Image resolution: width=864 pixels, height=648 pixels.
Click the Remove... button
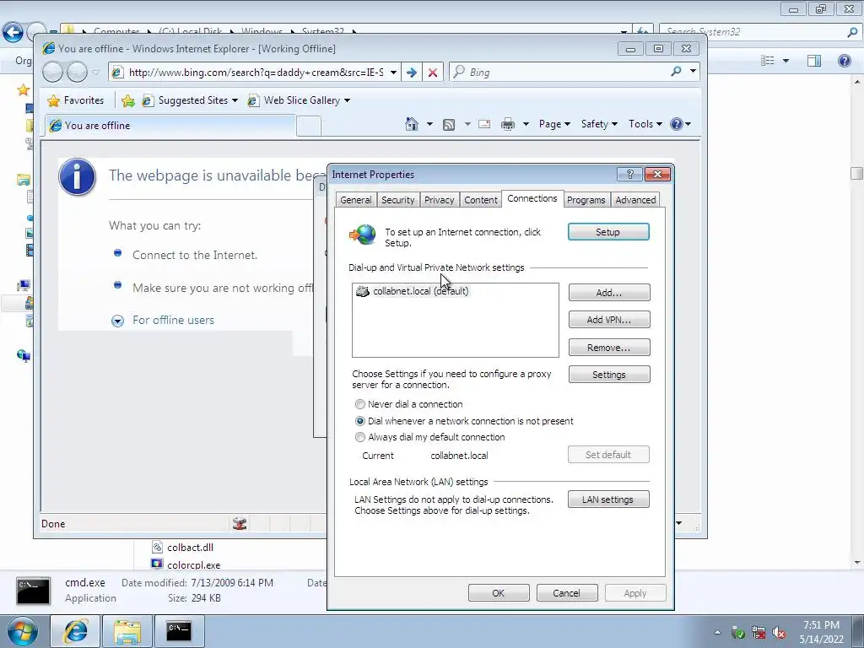(x=609, y=348)
